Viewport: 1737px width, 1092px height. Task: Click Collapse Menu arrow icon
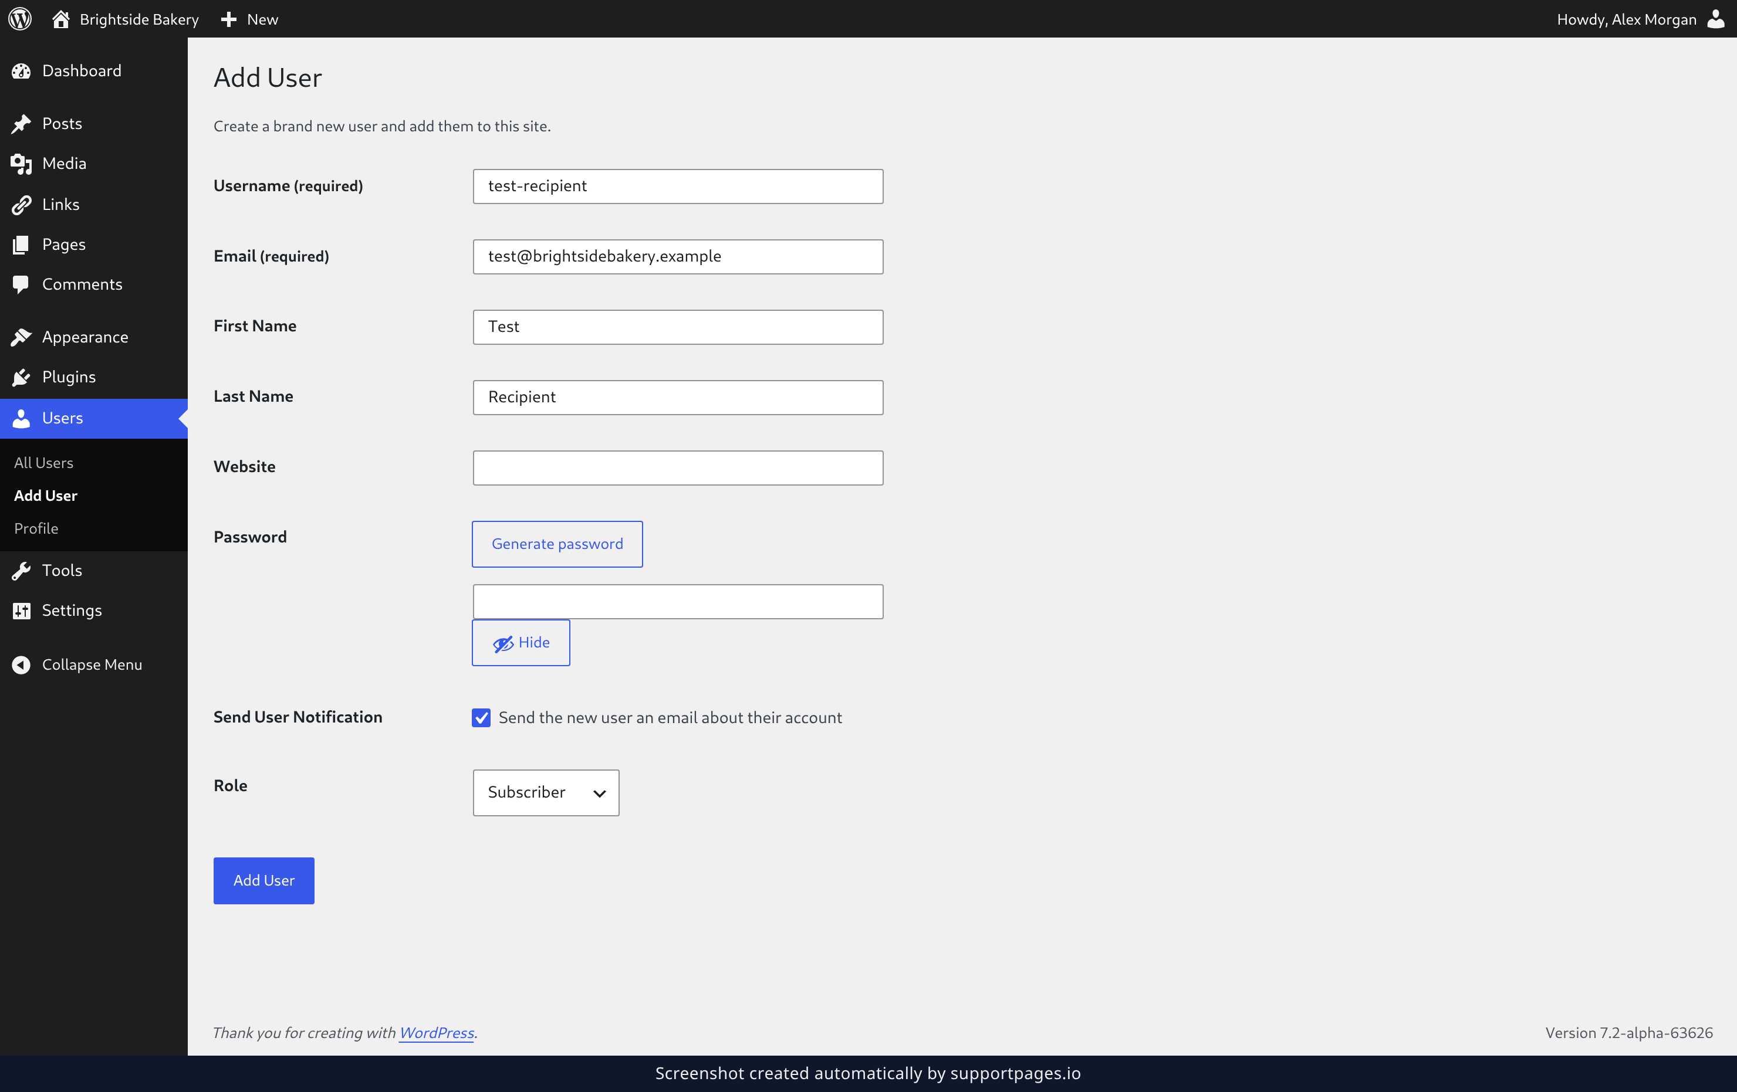[22, 664]
